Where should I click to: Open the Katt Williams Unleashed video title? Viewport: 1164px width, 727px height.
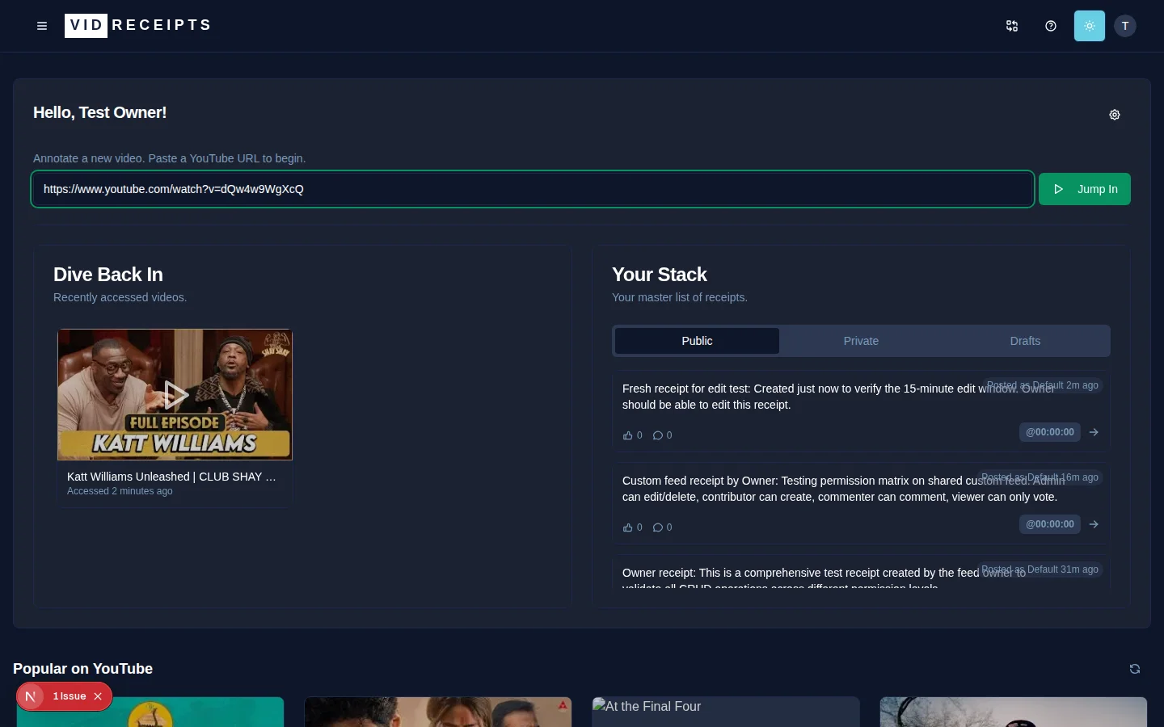pyautogui.click(x=171, y=477)
